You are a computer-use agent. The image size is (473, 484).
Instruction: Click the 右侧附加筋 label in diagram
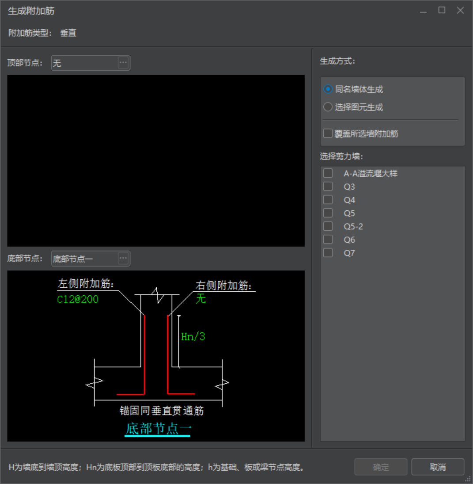(223, 286)
